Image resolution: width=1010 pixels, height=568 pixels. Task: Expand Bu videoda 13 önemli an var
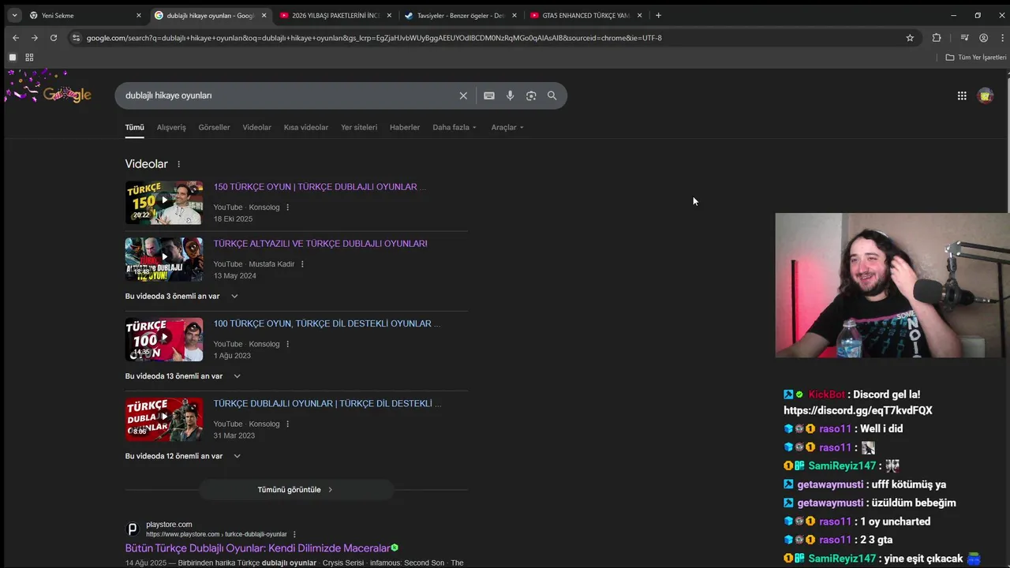pyautogui.click(x=183, y=376)
